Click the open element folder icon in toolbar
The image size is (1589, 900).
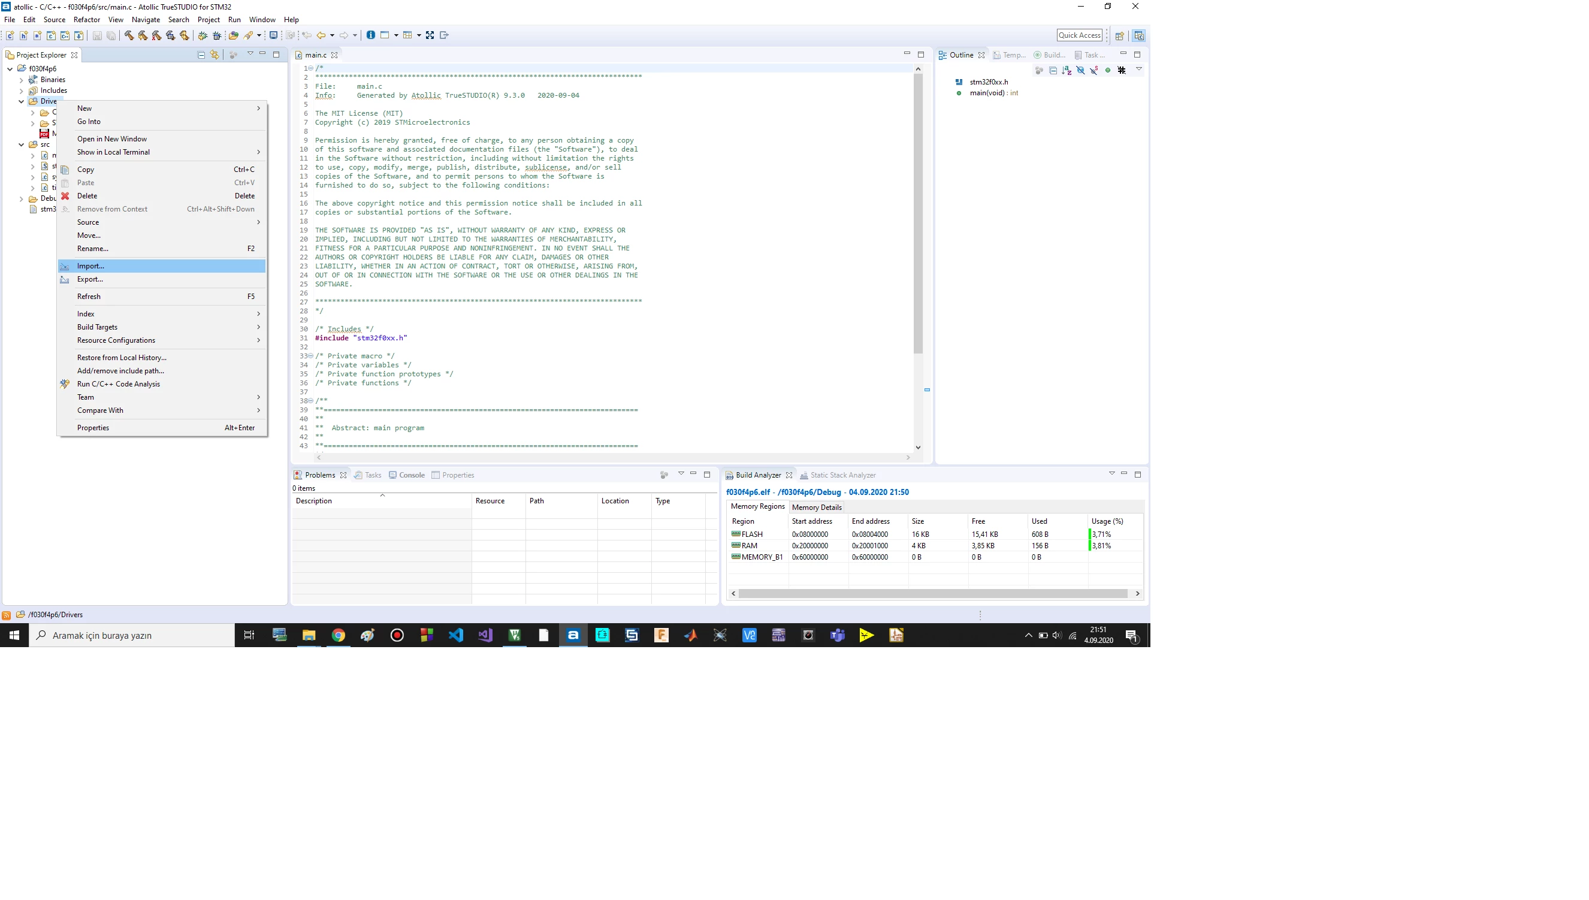point(233,35)
